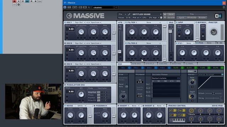Click the search magnifier icon in Massive header
227x127 pixels.
pos(129,14)
